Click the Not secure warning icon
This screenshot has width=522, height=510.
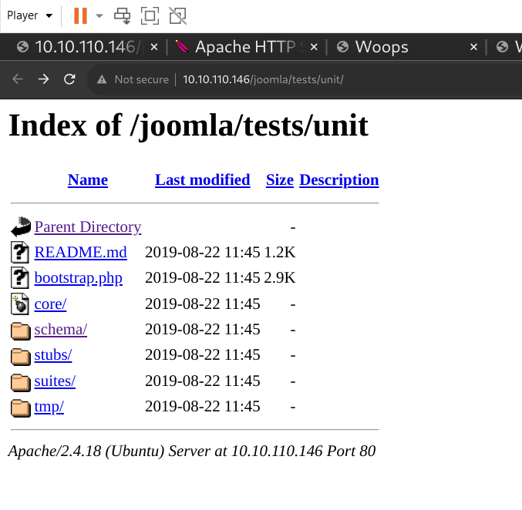pyautogui.click(x=101, y=79)
